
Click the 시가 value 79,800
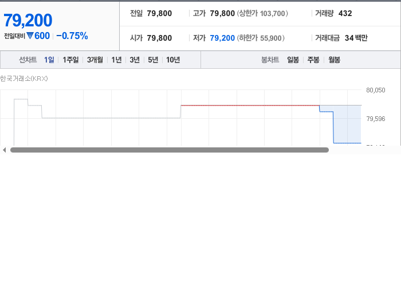(159, 38)
